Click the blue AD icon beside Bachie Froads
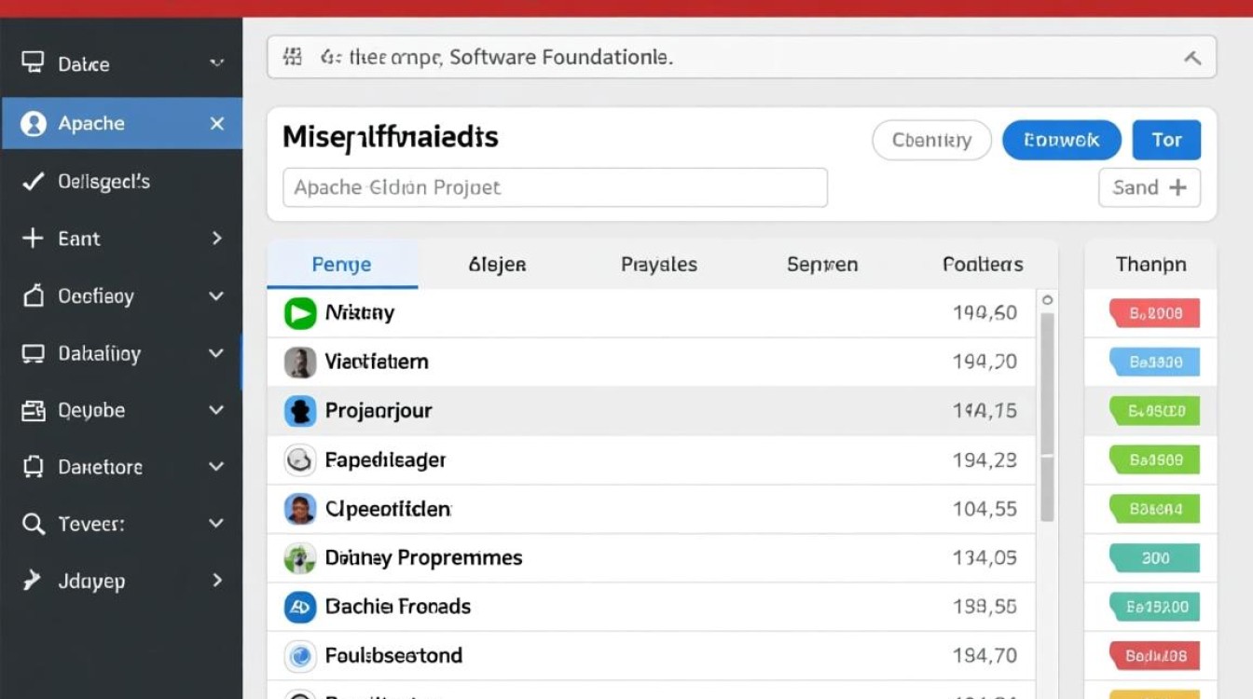Viewport: 1253px width, 699px height. coord(299,608)
